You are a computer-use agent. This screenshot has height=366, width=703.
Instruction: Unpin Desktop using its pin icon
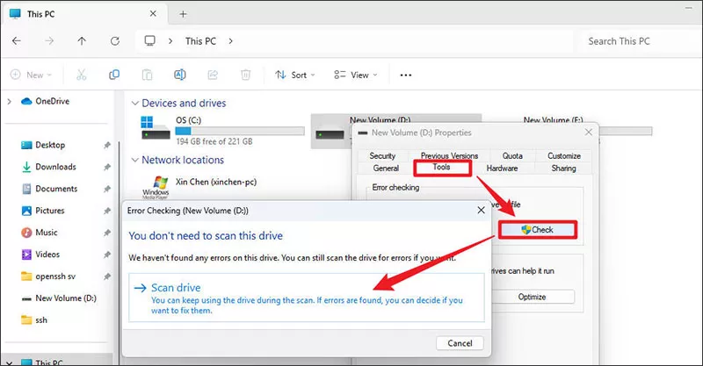pos(106,145)
